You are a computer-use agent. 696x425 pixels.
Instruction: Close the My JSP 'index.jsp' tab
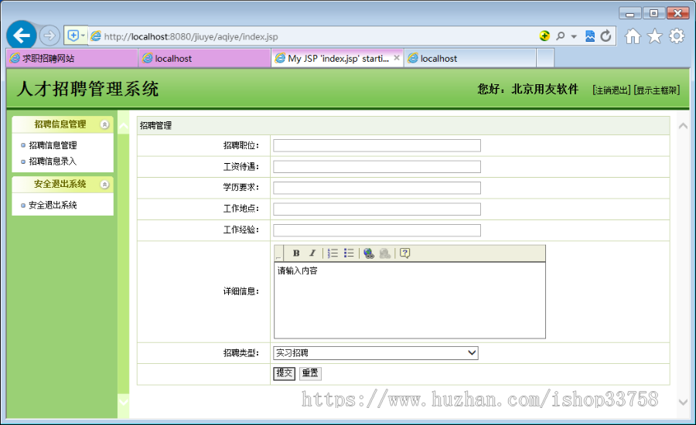point(397,58)
